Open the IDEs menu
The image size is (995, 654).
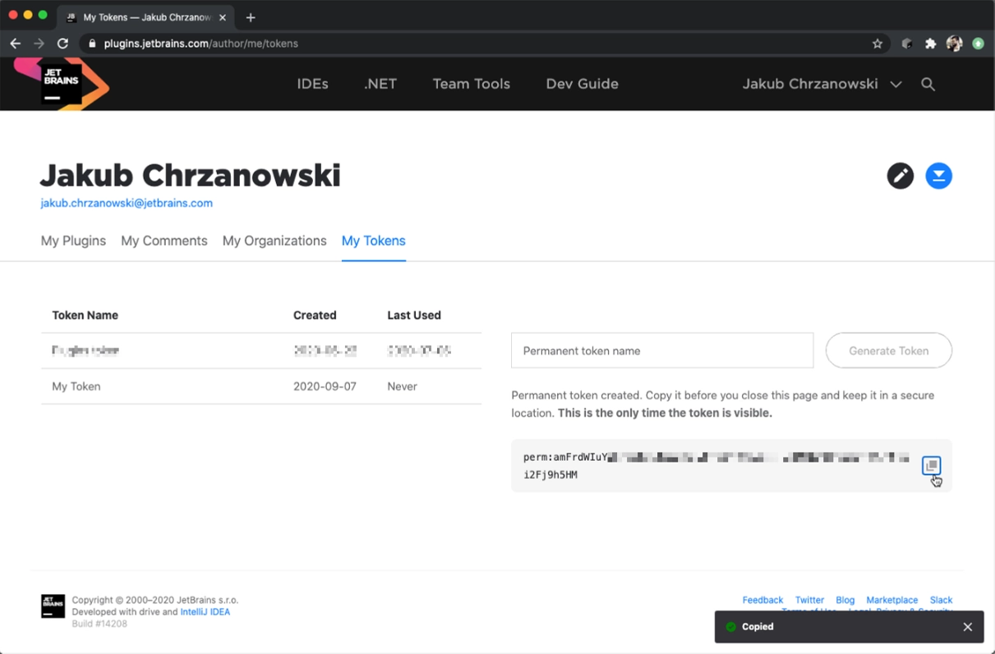(313, 84)
